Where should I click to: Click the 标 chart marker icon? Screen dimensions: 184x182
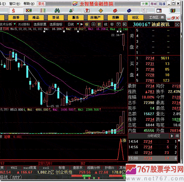coord(87,24)
